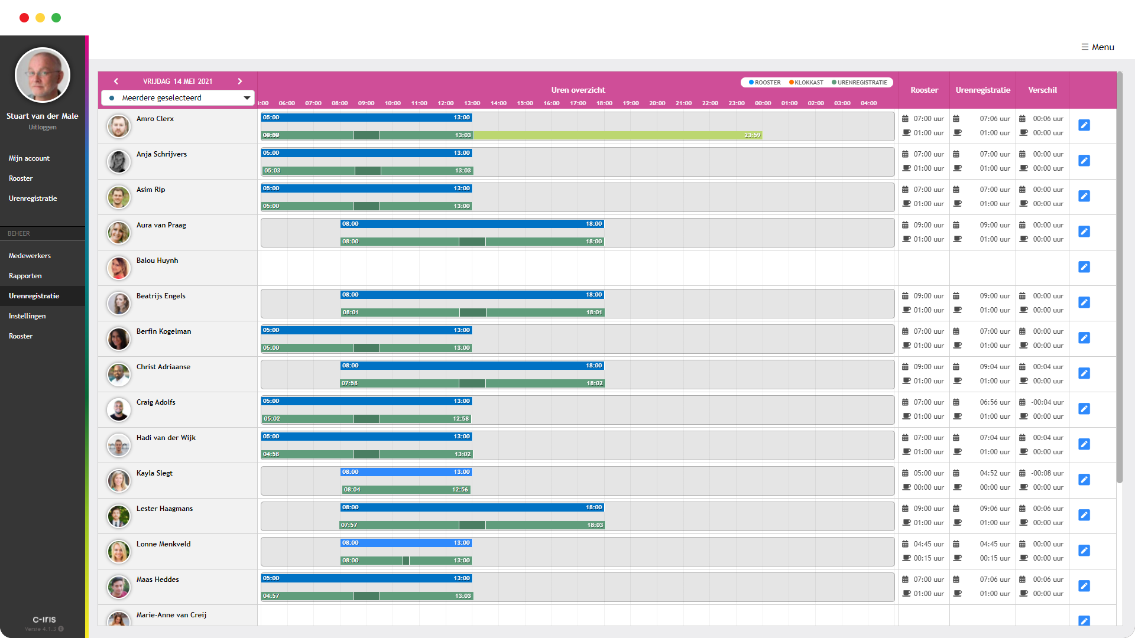Image resolution: width=1135 pixels, height=638 pixels.
Task: Open Mijn account link
Action: (29, 158)
